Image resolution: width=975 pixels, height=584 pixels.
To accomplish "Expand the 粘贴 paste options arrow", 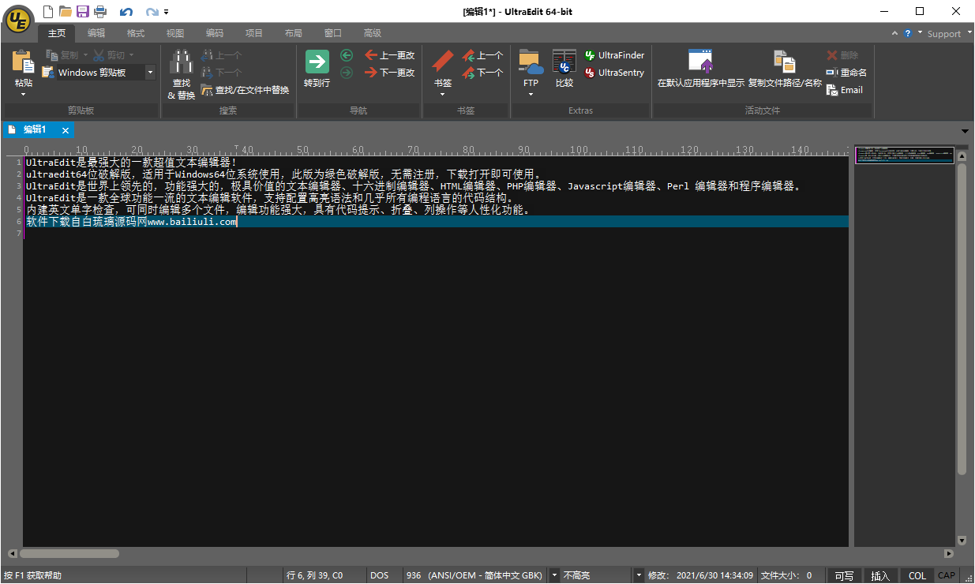I will pyautogui.click(x=24, y=95).
